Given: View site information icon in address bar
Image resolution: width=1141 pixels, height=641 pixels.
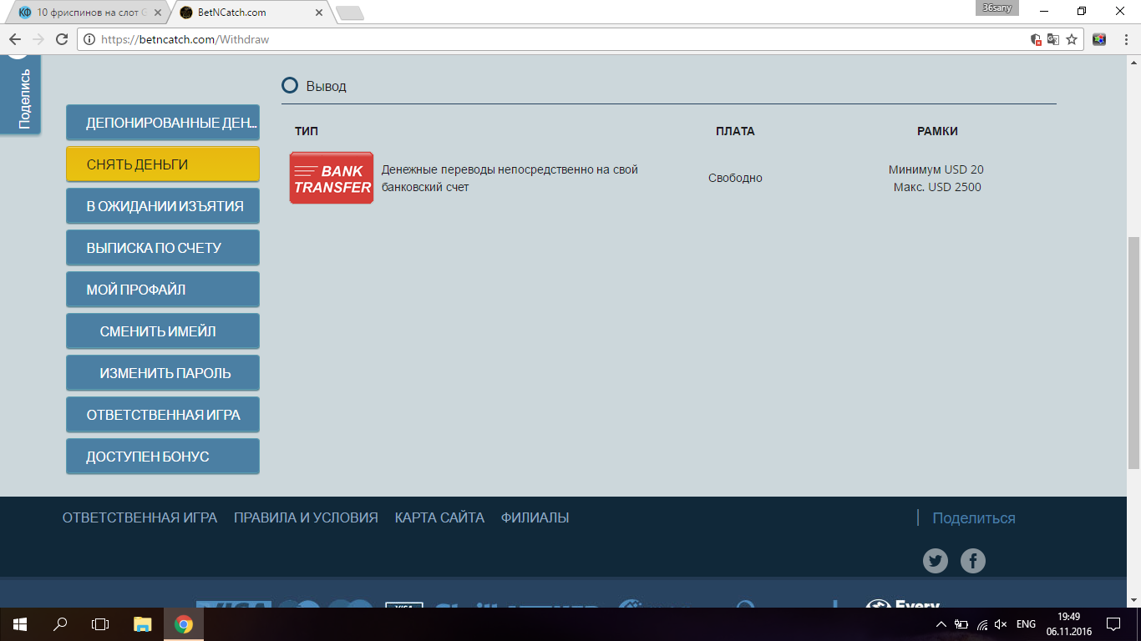Looking at the screenshot, I should click(89, 39).
